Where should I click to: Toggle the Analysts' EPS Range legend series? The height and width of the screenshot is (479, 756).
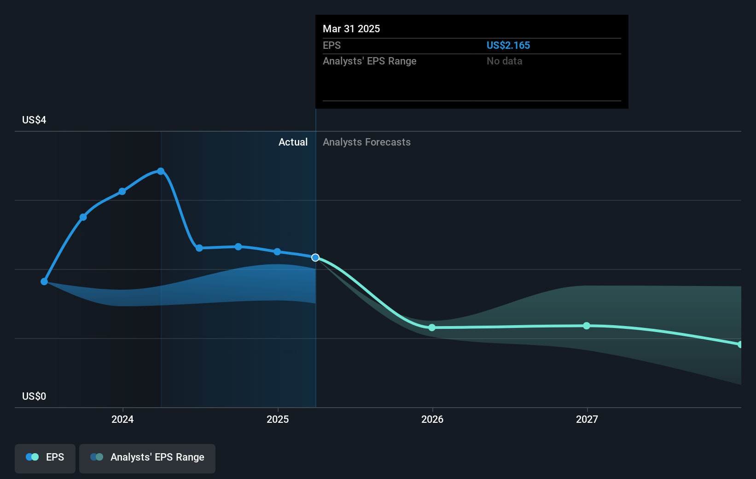pyautogui.click(x=147, y=458)
